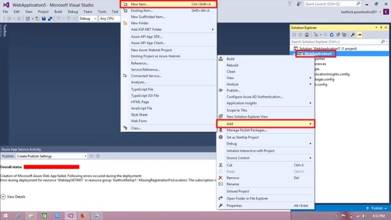Select Open Folder in File Explorer

point(265,198)
